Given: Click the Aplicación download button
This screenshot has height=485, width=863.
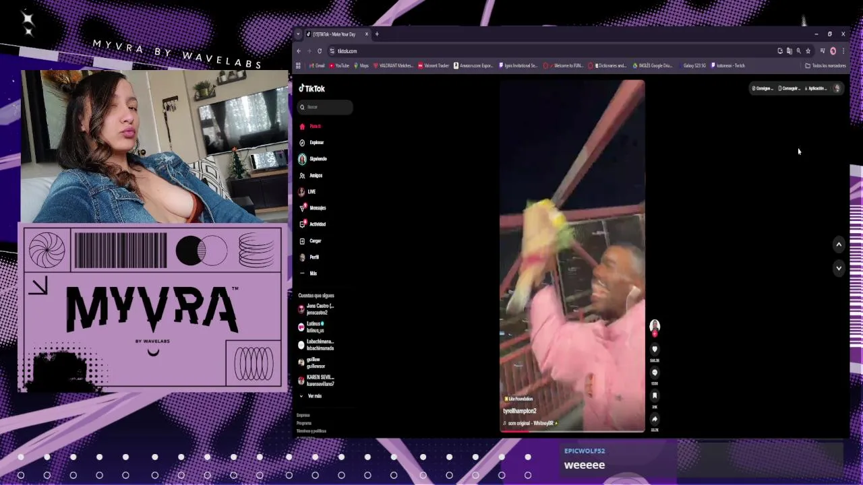Looking at the screenshot, I should [816, 88].
